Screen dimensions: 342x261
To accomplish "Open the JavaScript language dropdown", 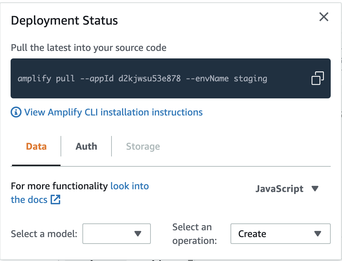I will pos(287,189).
